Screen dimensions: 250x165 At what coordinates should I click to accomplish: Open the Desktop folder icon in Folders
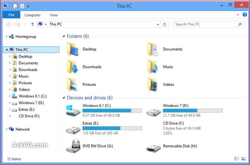(x=73, y=49)
